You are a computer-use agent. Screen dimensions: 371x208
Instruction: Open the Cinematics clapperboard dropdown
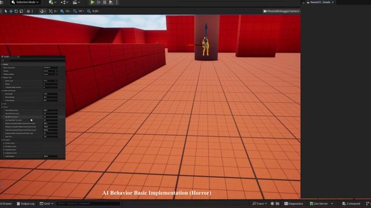click(76, 2)
